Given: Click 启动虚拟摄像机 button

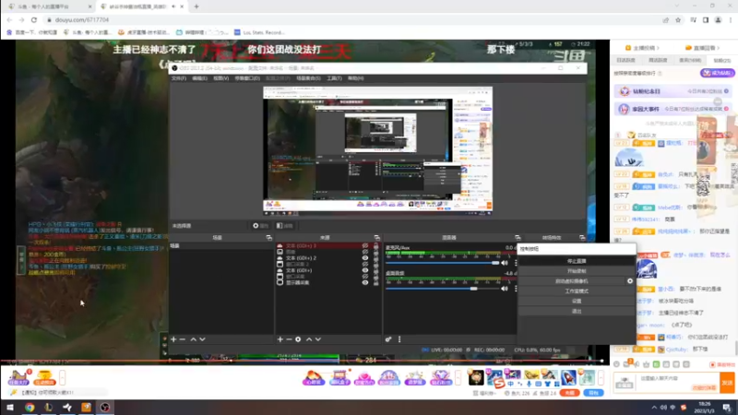Looking at the screenshot, I should pyautogui.click(x=572, y=281).
